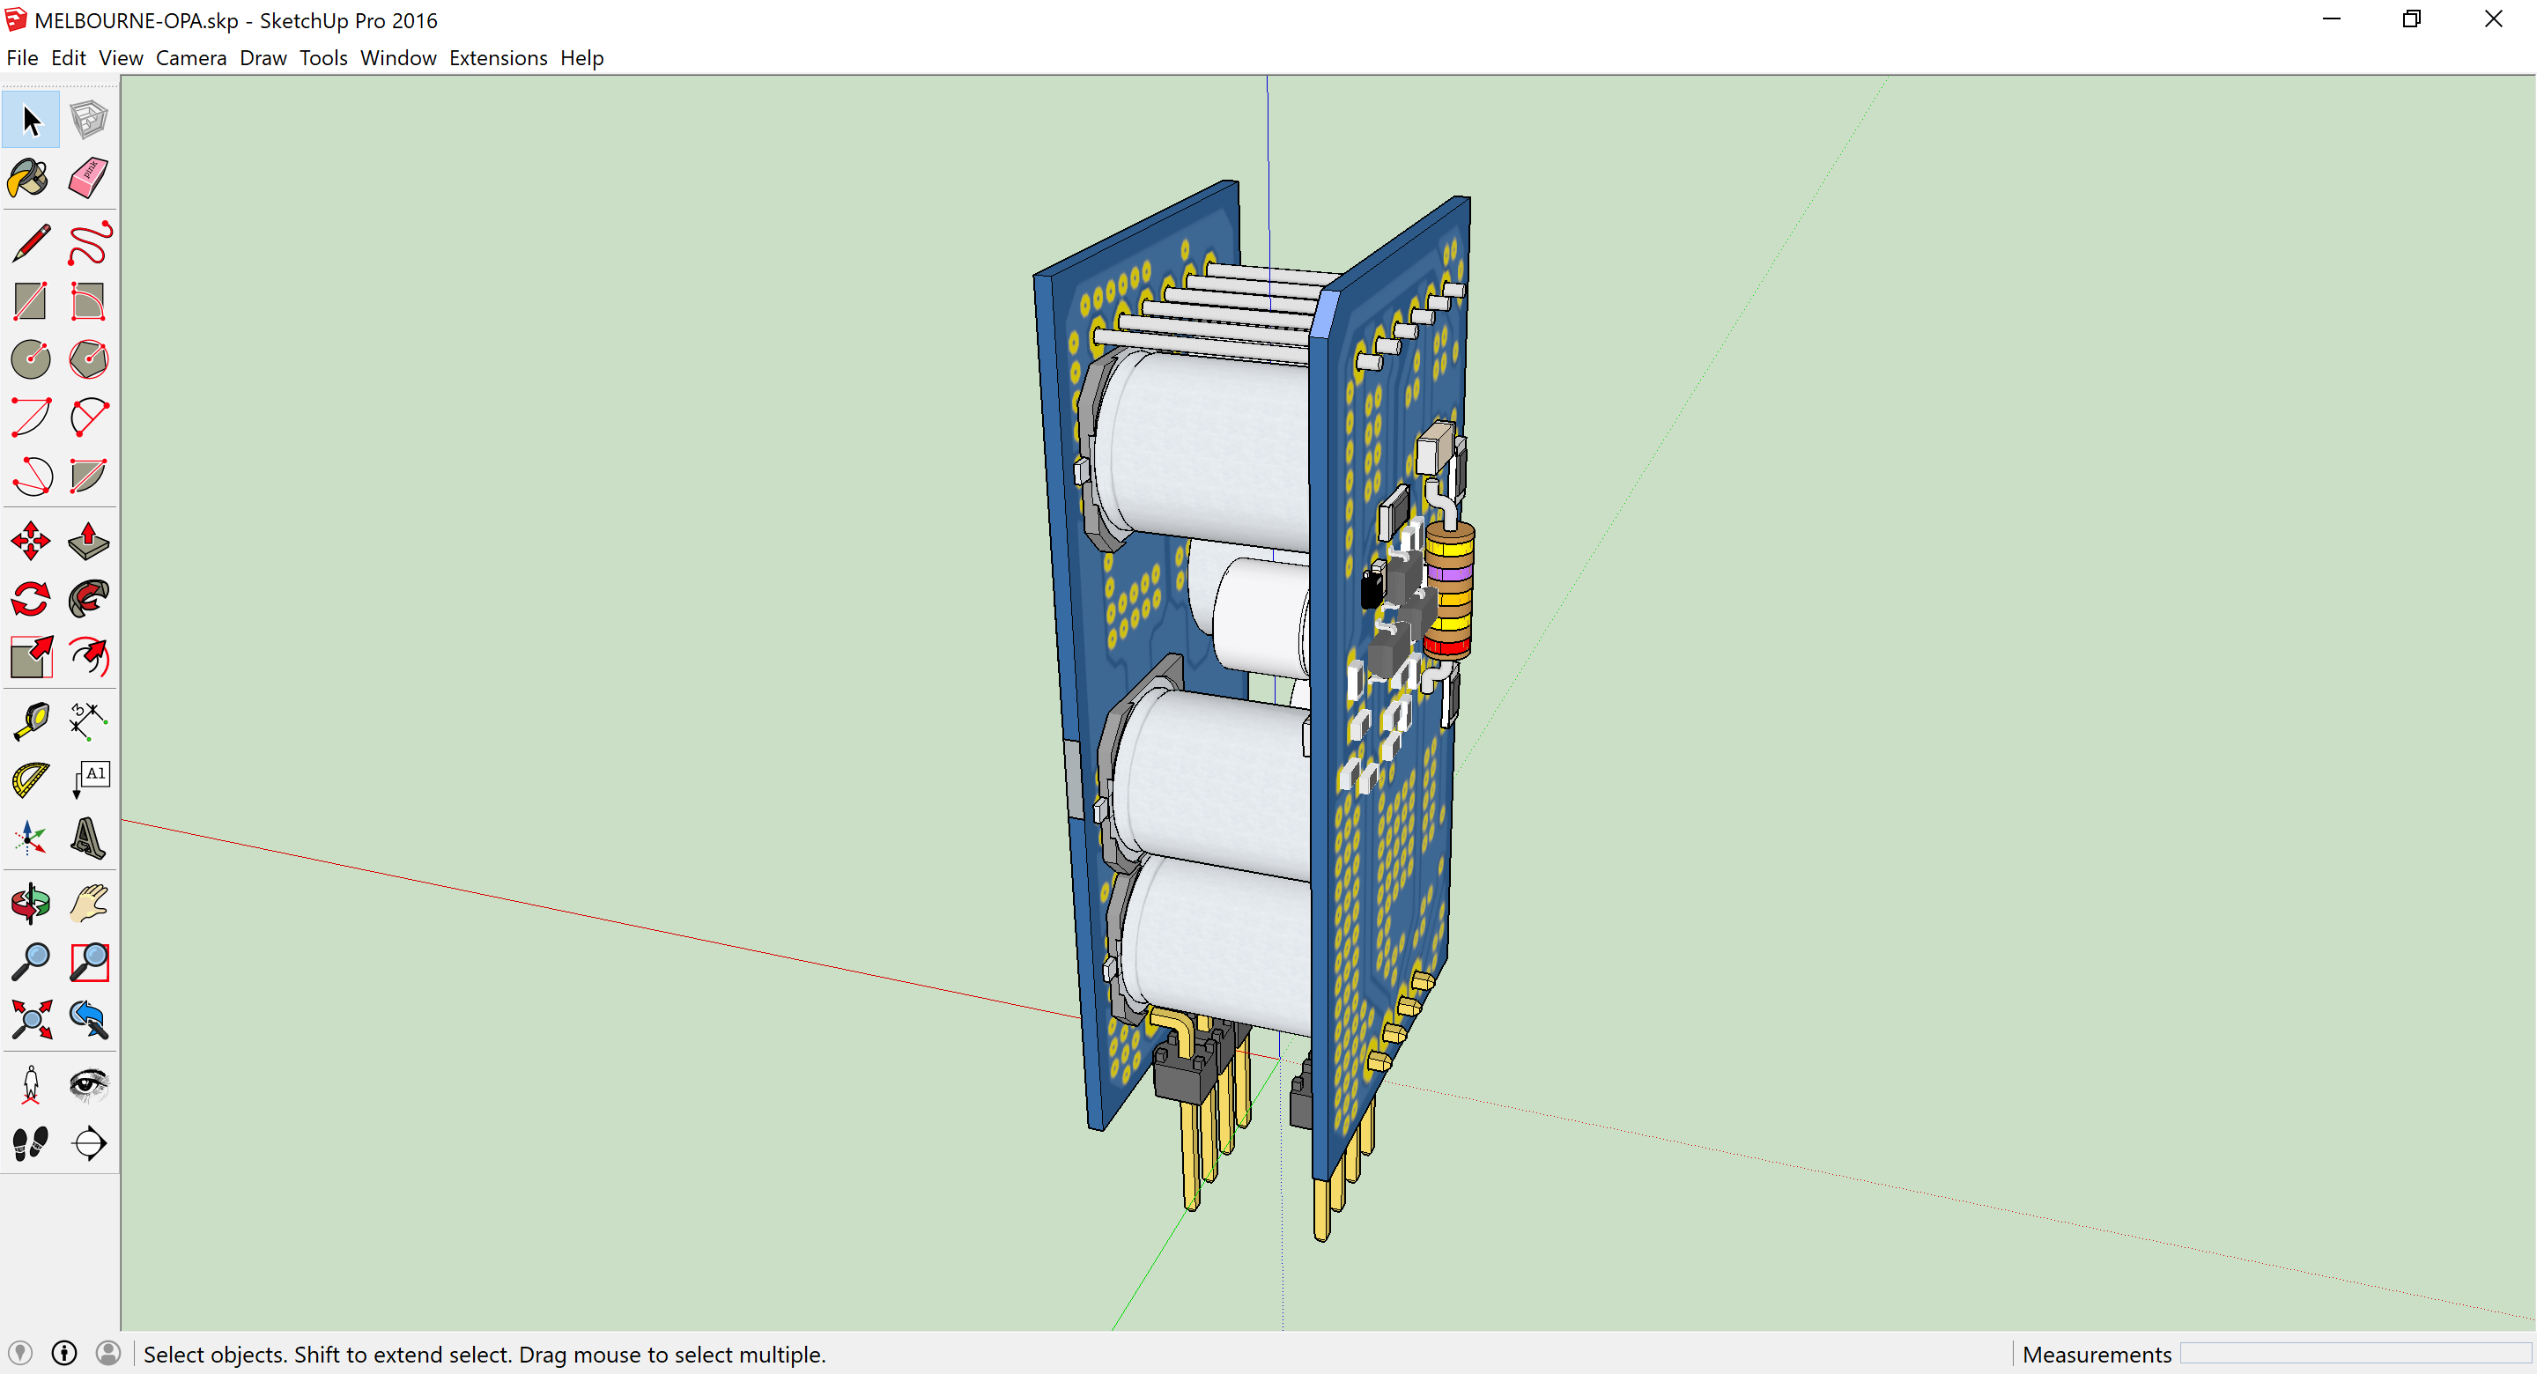Select the Select arrow tool

pos(31,120)
